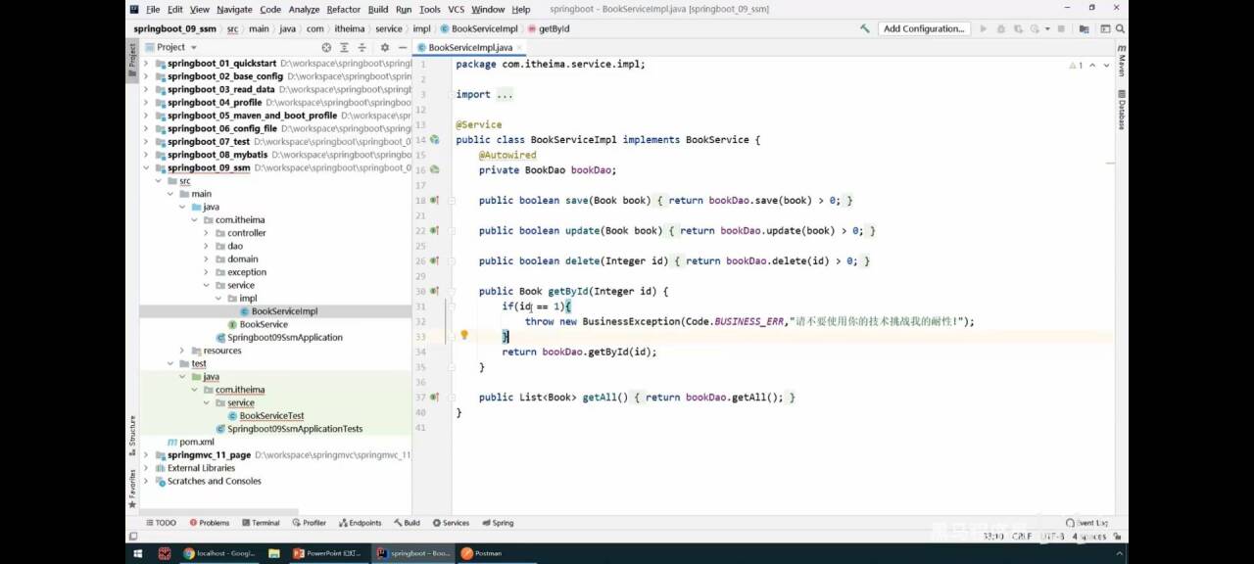Click gutter implements icon on line 18
The height and width of the screenshot is (564, 1254).
[x=434, y=201]
